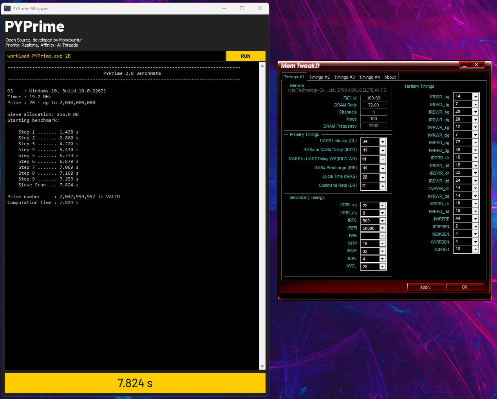Select the Timings #1 tab
Screen dimensions: 497x399
point(294,77)
